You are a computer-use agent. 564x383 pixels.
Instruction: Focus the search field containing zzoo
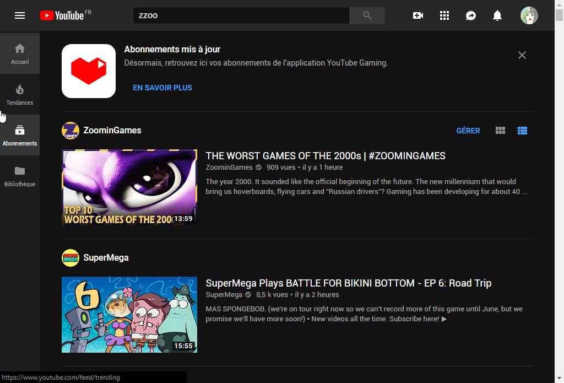[x=241, y=15]
